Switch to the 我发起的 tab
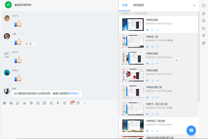The width and height of the screenshot is (208, 139). pyautogui.click(x=139, y=6)
